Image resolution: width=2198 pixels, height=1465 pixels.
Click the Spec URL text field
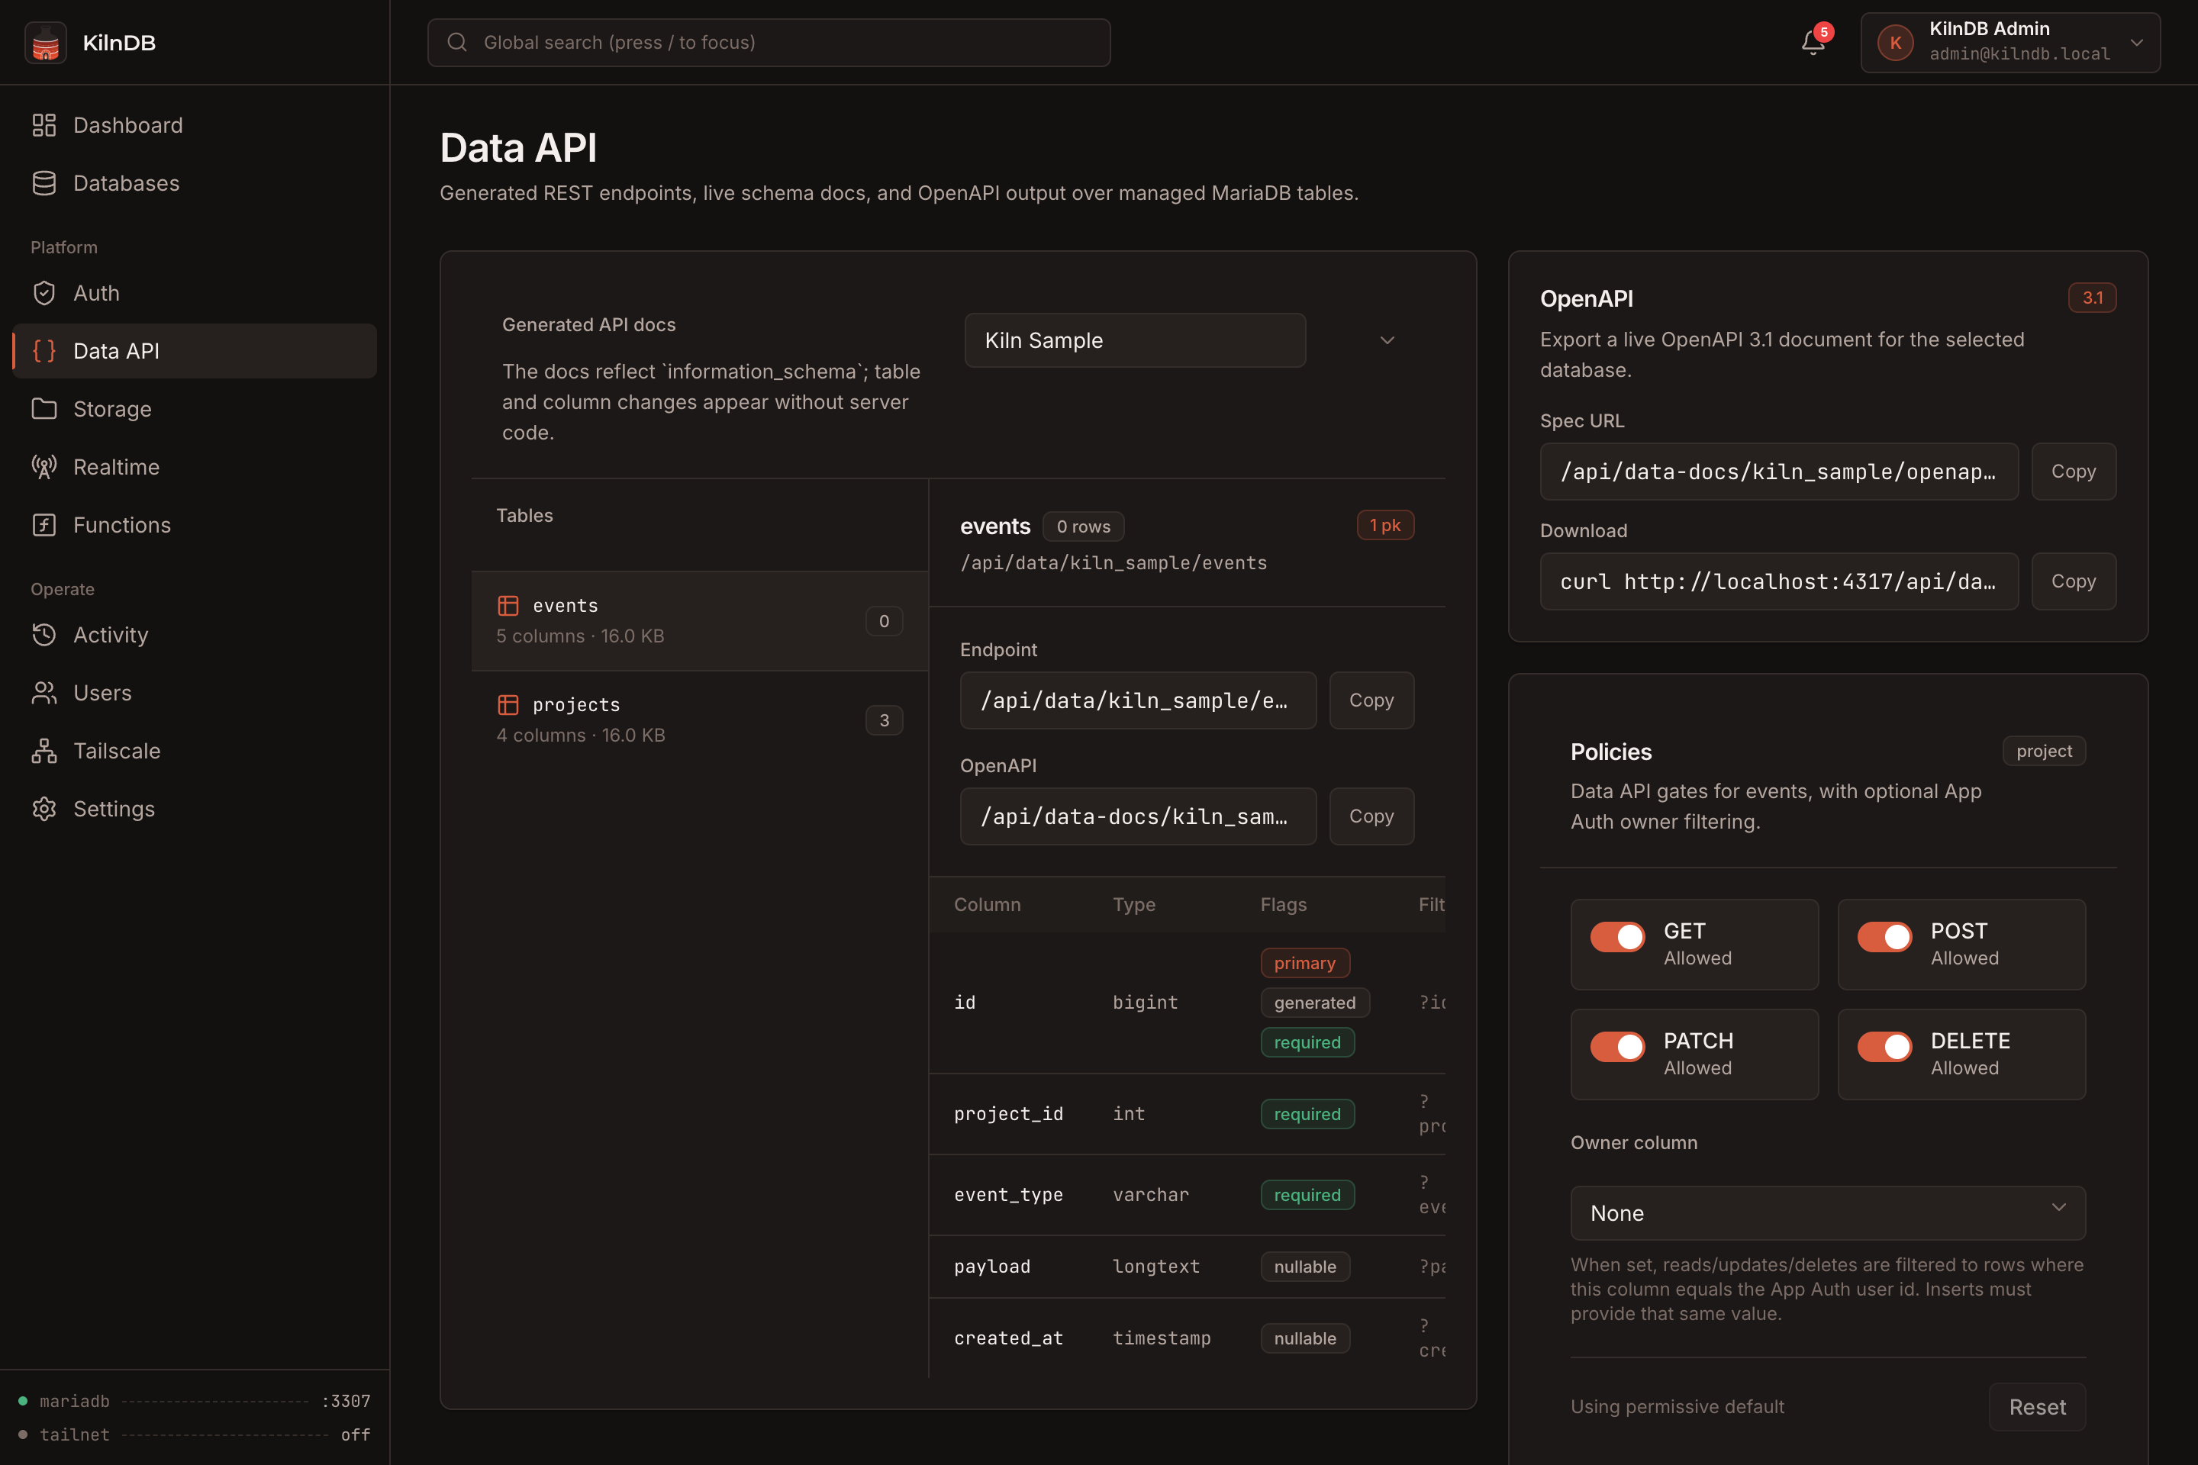1779,472
